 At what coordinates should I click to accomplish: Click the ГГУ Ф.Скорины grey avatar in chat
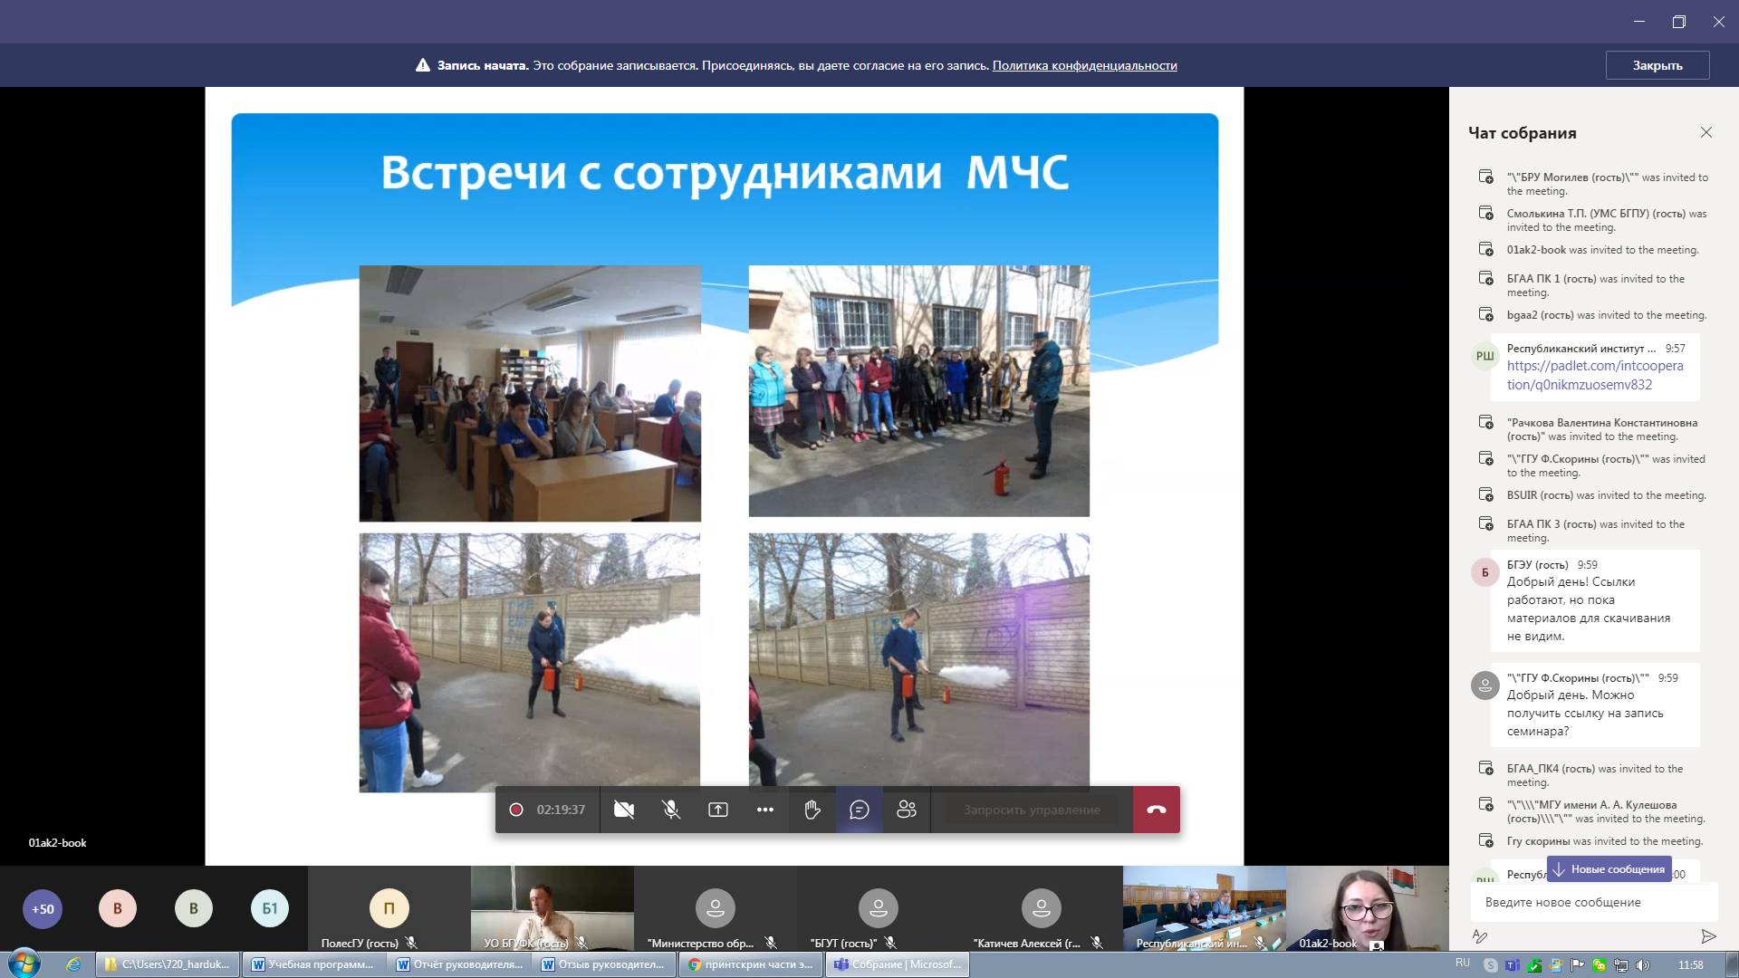pyautogui.click(x=1485, y=686)
